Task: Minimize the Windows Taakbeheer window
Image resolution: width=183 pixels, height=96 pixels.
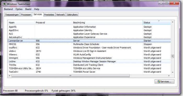Action: [161, 3]
